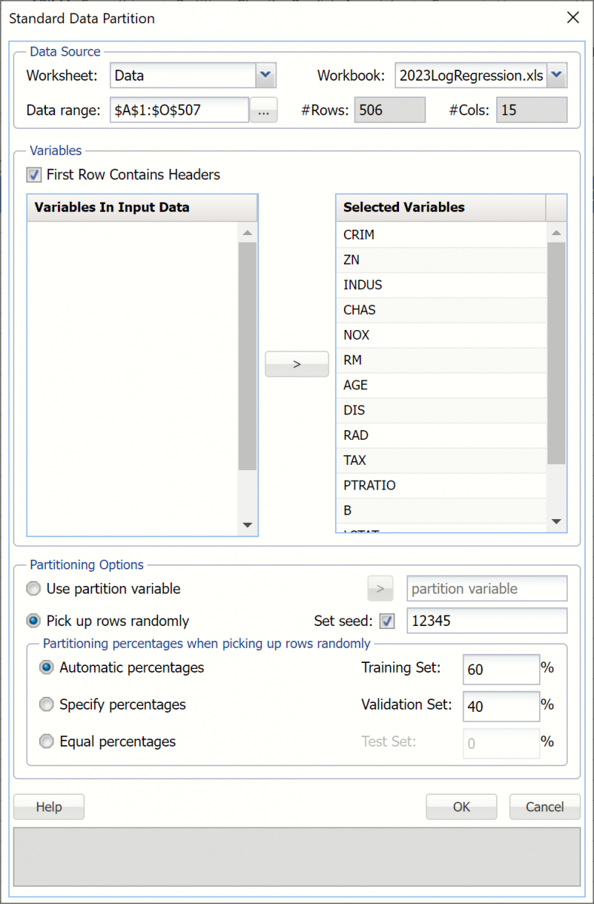Choose Specify percentages radio button
Image resolution: width=594 pixels, height=904 pixels.
coord(47,704)
